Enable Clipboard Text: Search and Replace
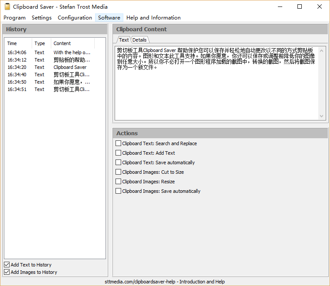The width and height of the screenshot is (330, 286). tap(119, 143)
